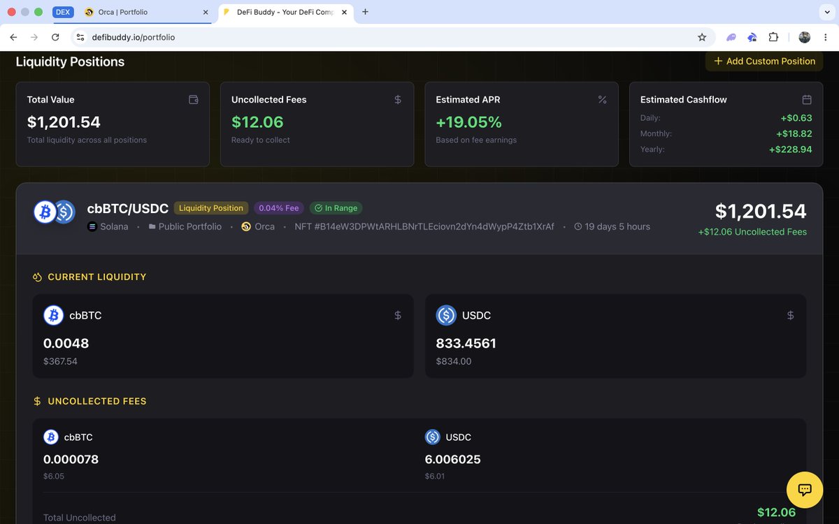Click the Liquidity Position badge

point(211,208)
